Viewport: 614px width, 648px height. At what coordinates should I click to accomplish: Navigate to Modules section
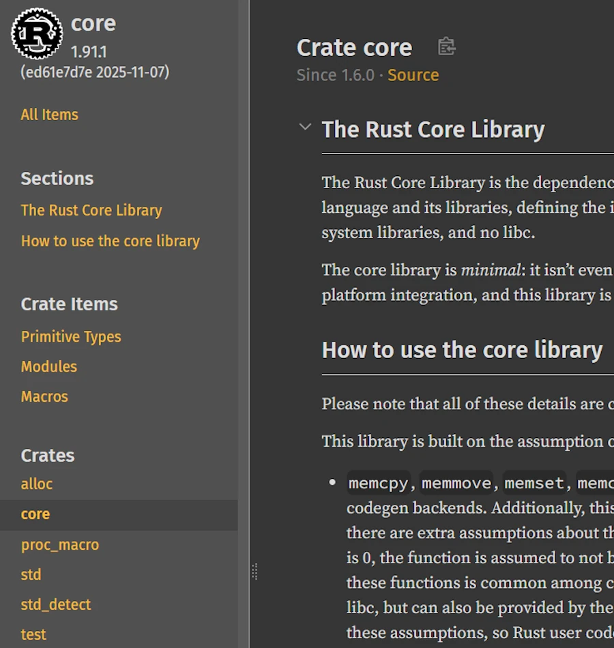(x=48, y=366)
